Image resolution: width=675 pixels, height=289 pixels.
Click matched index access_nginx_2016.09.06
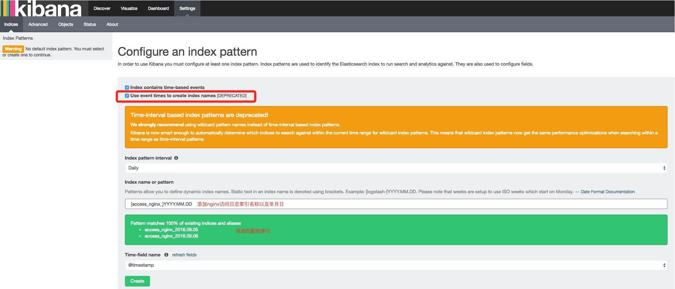(171, 236)
